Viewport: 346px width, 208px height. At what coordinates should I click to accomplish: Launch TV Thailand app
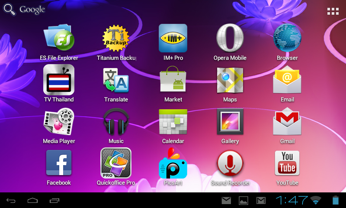59,80
